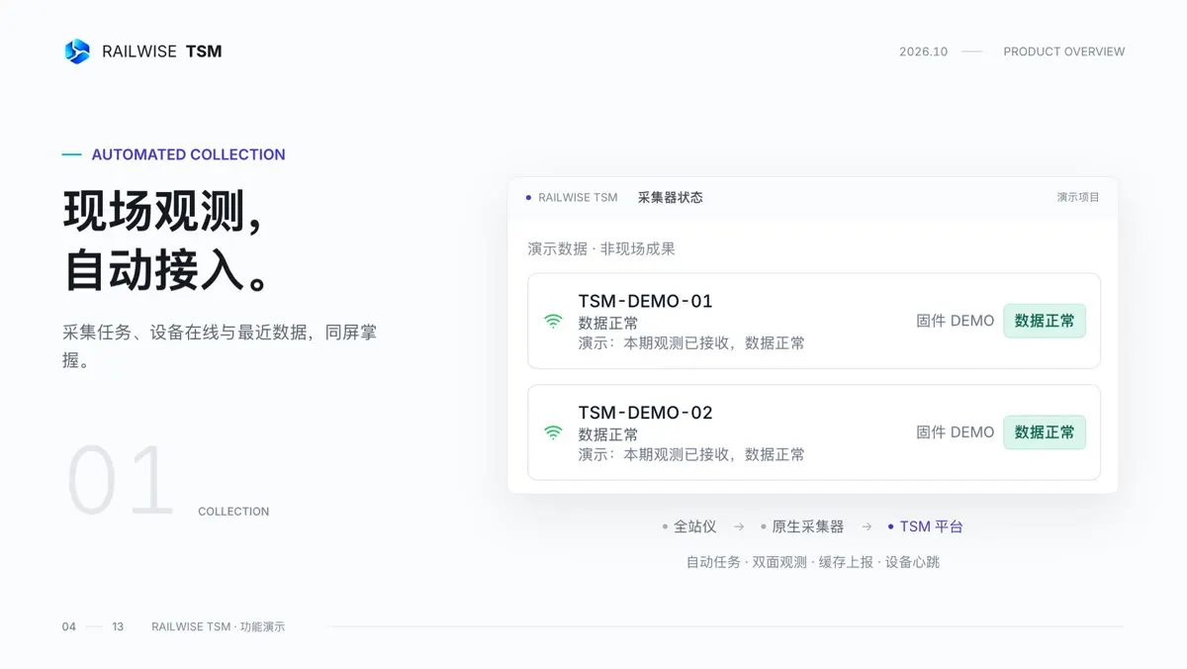Click the RAILWISE TSM brand name at top left

[161, 51]
